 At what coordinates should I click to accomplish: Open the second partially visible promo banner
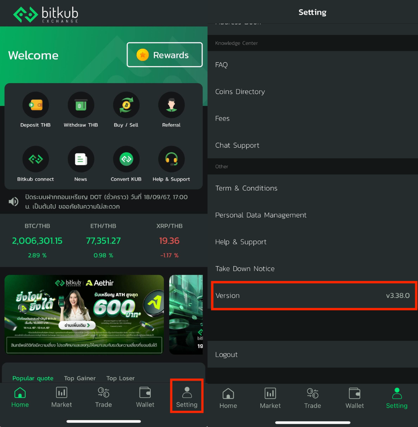pyautogui.click(x=186, y=314)
